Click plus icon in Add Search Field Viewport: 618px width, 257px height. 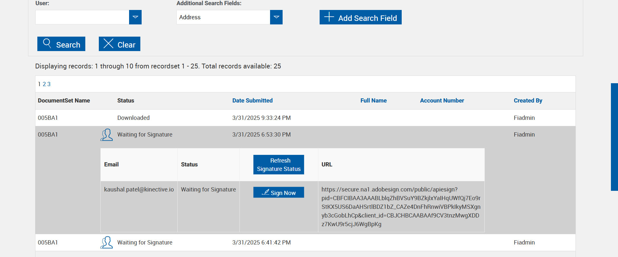329,17
